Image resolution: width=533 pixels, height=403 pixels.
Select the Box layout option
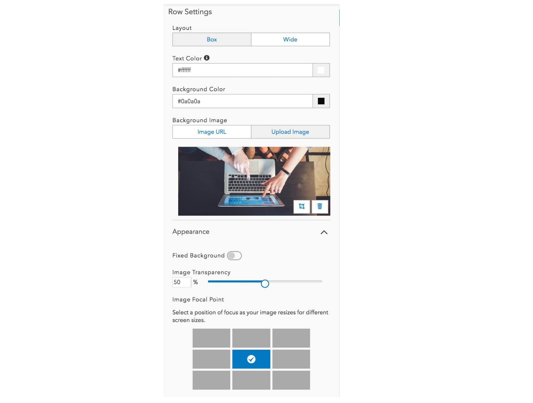(x=212, y=39)
